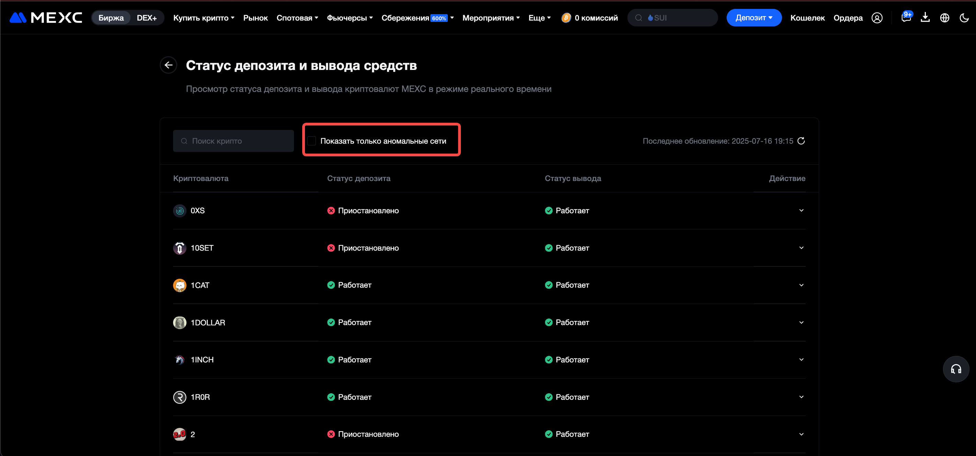Click the 1INCH coin icon
This screenshot has height=456, width=976.
(180, 360)
